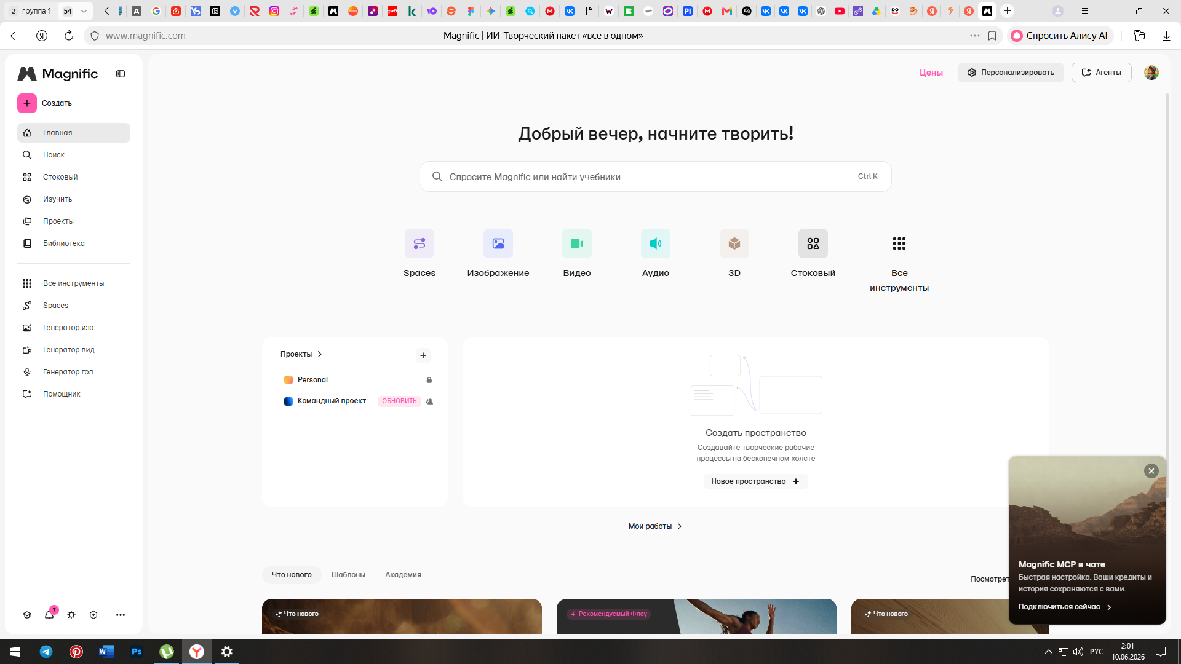Open Стоковый in sidebar

tap(74, 177)
